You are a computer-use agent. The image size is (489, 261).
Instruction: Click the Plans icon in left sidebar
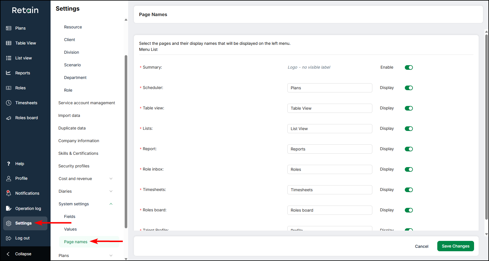[9, 28]
